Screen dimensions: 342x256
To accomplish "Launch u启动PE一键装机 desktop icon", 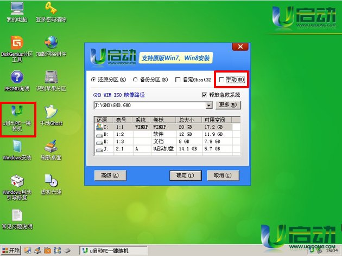I will pyautogui.click(x=17, y=118).
